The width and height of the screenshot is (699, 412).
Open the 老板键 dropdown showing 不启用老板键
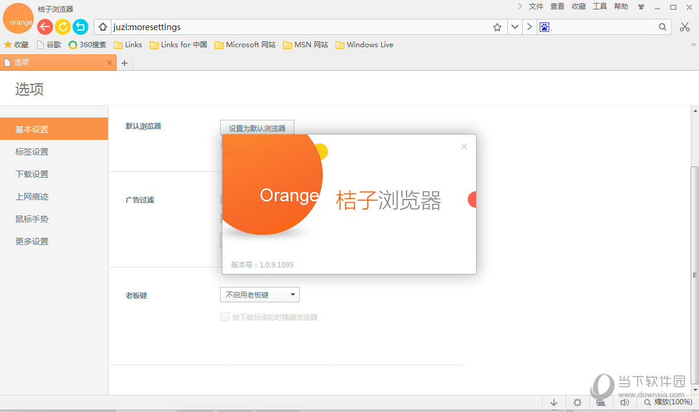tap(260, 294)
